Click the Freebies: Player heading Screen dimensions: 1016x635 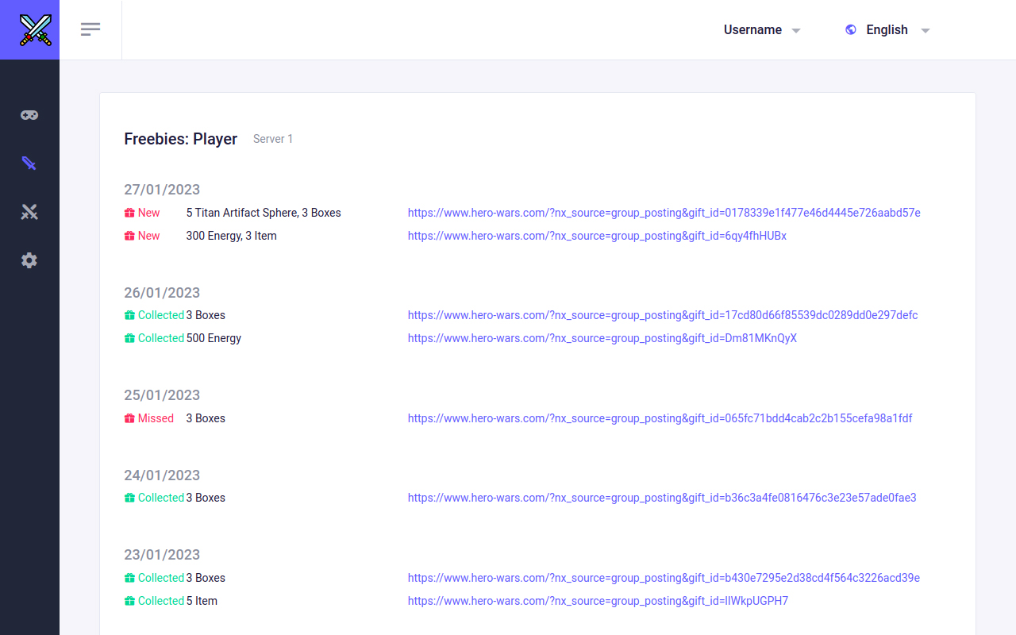coord(181,139)
